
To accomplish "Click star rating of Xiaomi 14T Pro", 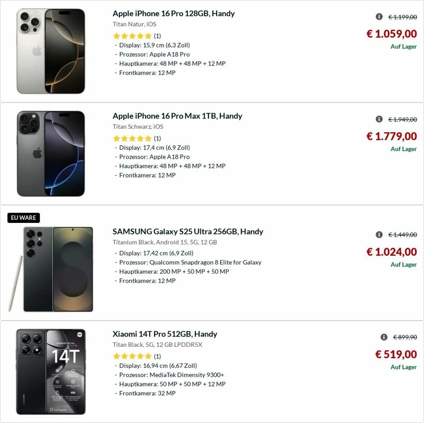I will (x=132, y=356).
